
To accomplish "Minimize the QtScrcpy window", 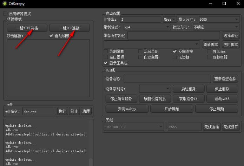I will tap(211, 4).
